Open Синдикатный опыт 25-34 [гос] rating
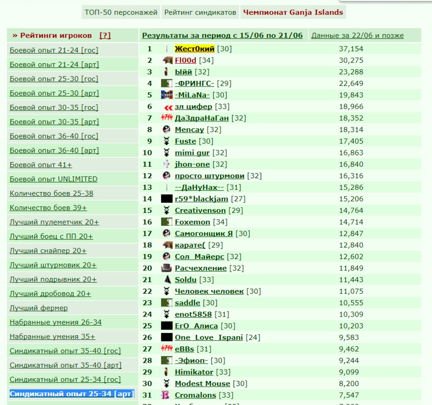Image resolution: width=432 pixels, height=405 pixels. pos(65,379)
